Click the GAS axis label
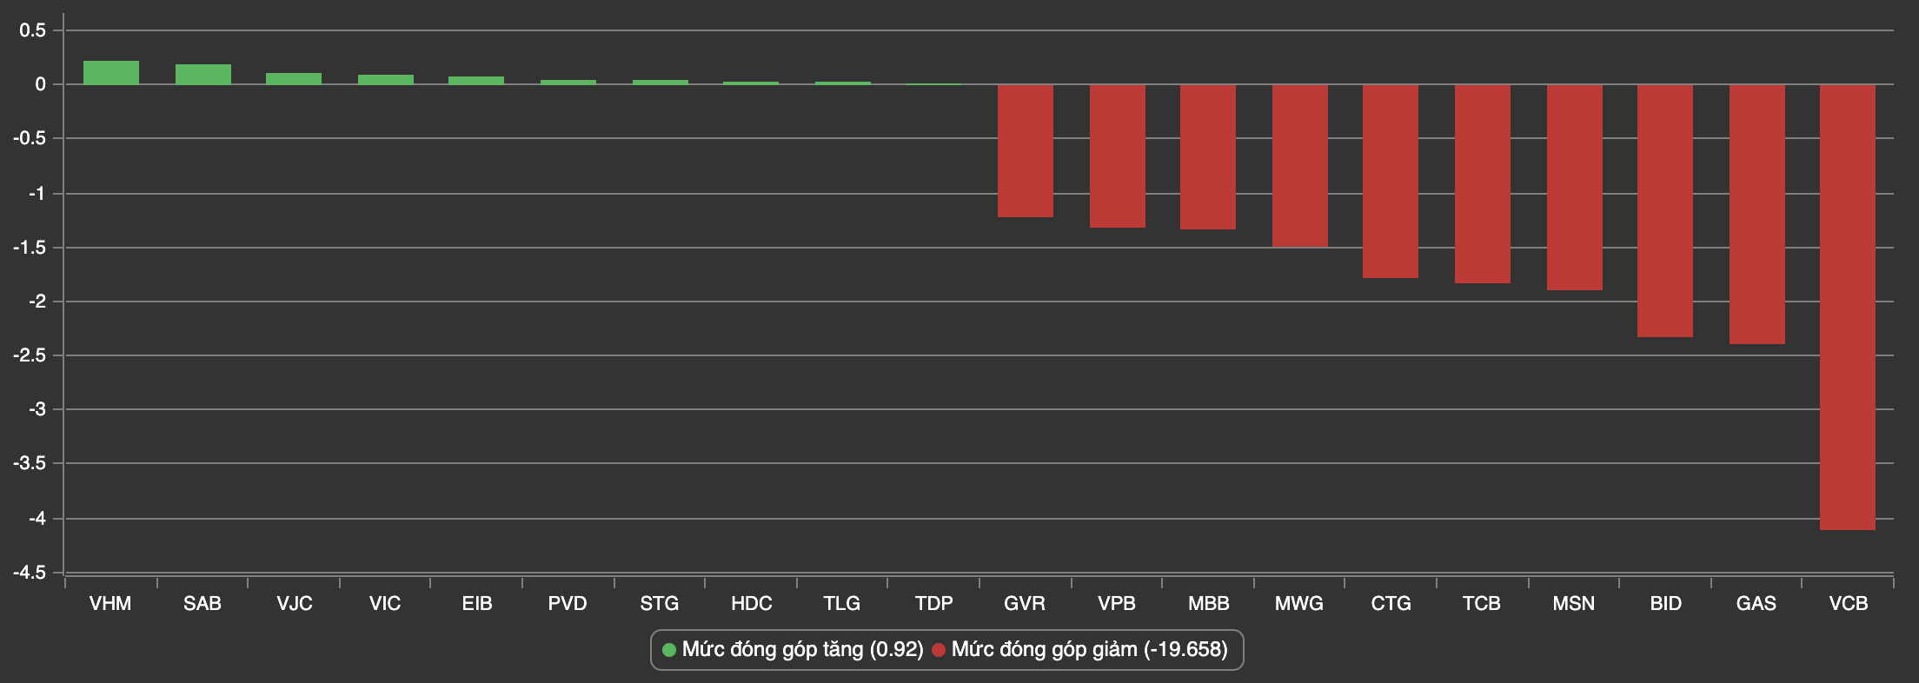This screenshot has height=683, width=1919. pos(1756,603)
